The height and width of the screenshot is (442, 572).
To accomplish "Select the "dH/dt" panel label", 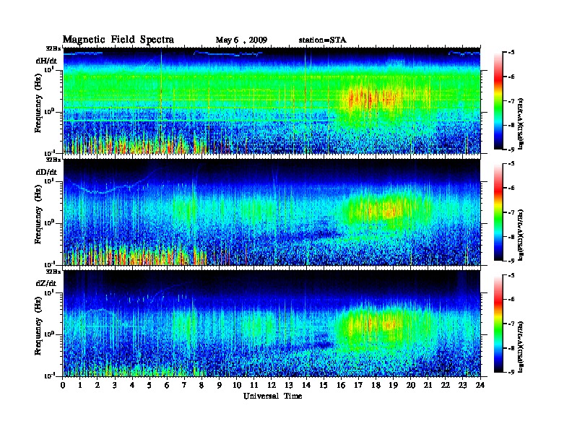I will pyautogui.click(x=46, y=61).
